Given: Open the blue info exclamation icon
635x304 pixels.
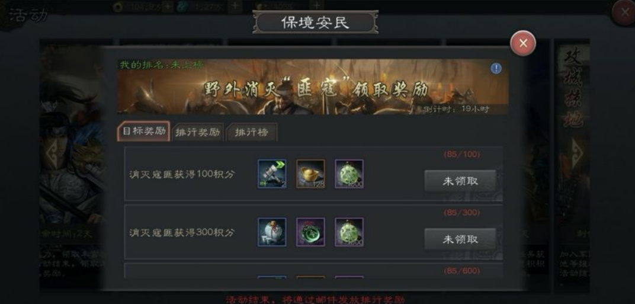Looking at the screenshot, I should tap(496, 69).
